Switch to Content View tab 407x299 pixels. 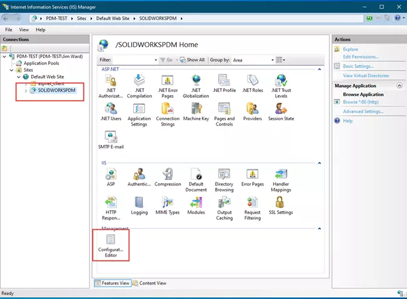[150, 283]
